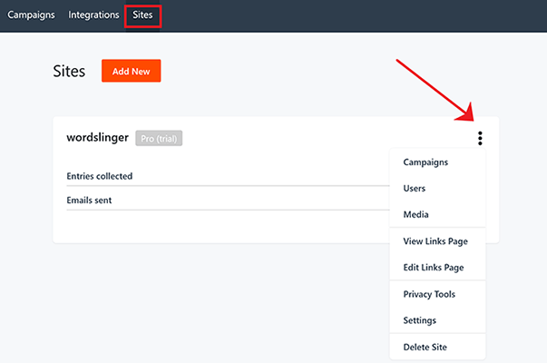Open Campaigns in the top navigation bar
The width and height of the screenshot is (547, 363).
tap(31, 15)
